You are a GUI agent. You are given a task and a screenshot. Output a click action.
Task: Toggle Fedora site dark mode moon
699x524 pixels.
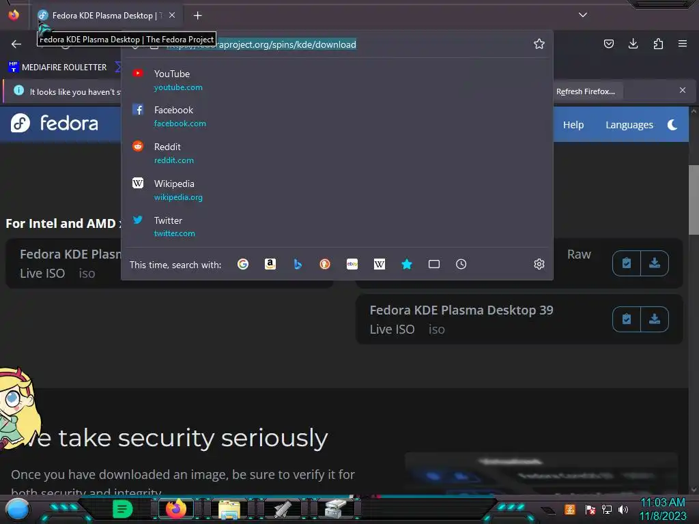pos(672,125)
